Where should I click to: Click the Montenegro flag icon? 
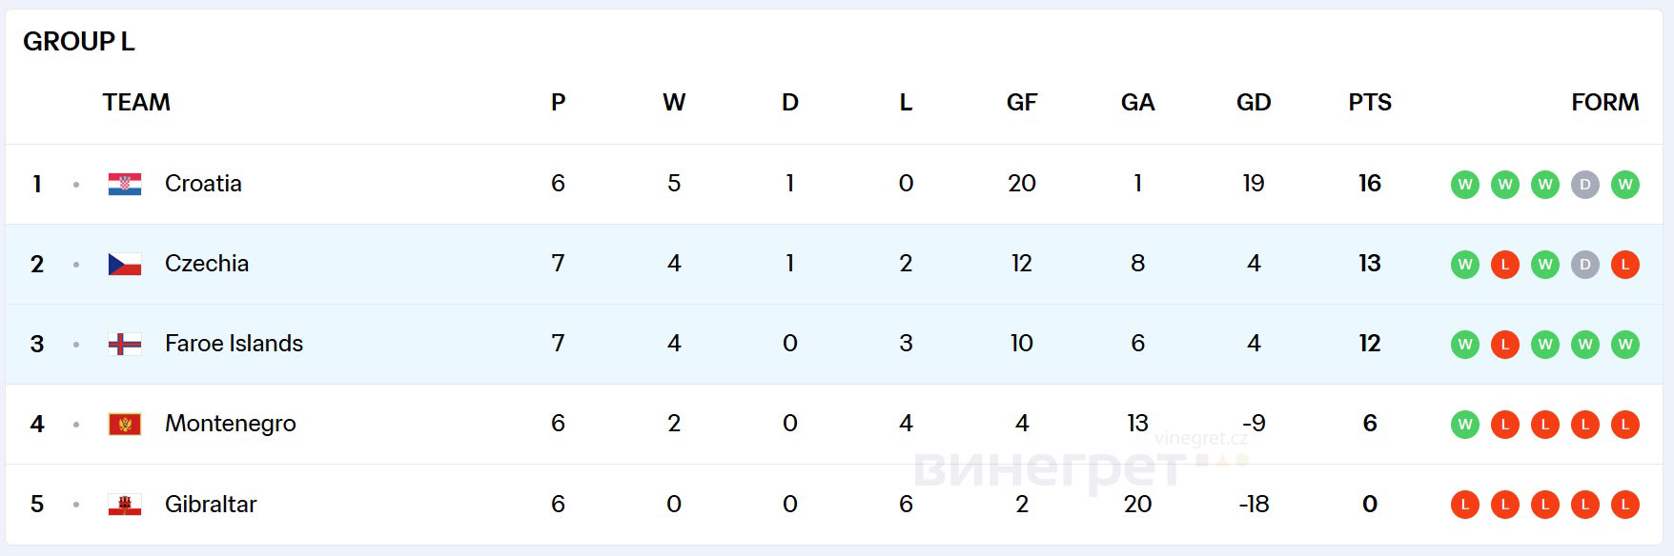coord(125,424)
